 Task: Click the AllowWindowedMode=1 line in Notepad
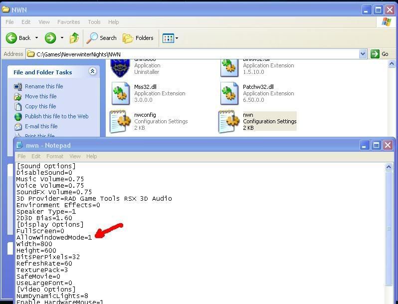click(x=54, y=238)
